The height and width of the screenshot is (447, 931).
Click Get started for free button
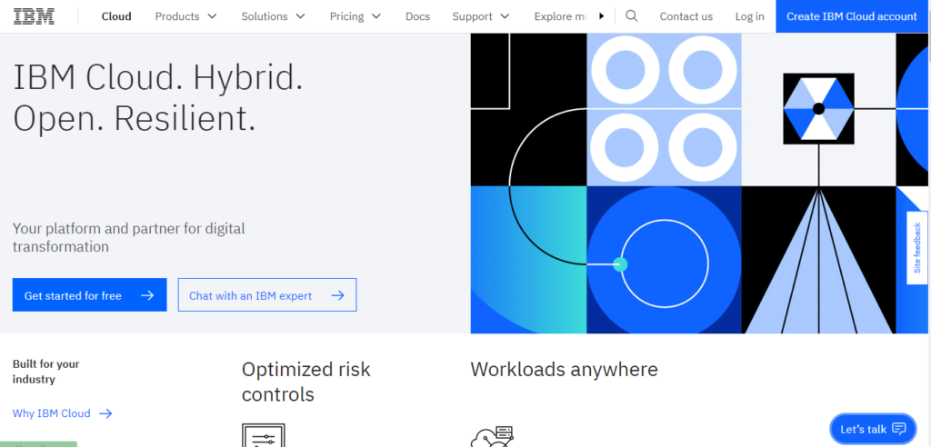coord(90,295)
